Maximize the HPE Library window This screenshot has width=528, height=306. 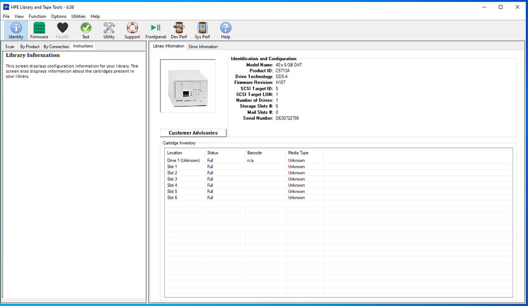pos(501,7)
